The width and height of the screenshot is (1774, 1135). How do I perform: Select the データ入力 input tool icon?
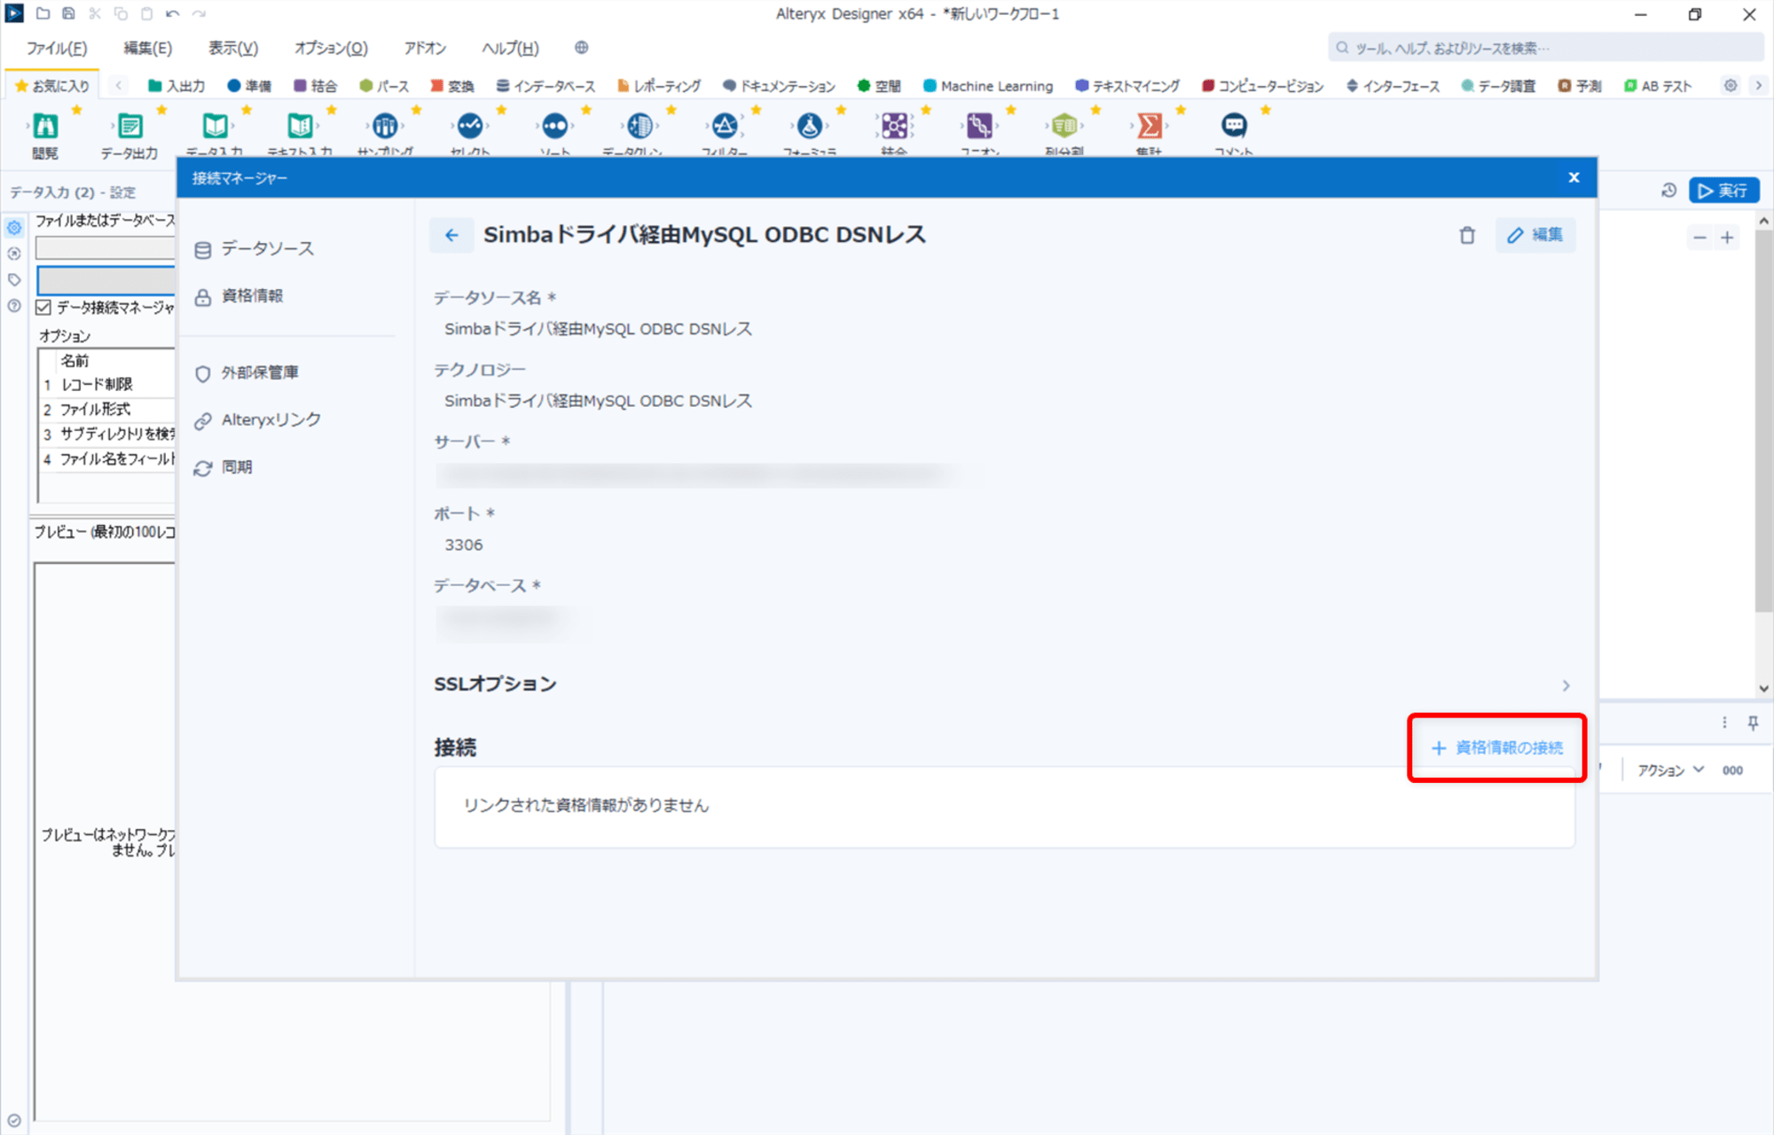point(215,126)
